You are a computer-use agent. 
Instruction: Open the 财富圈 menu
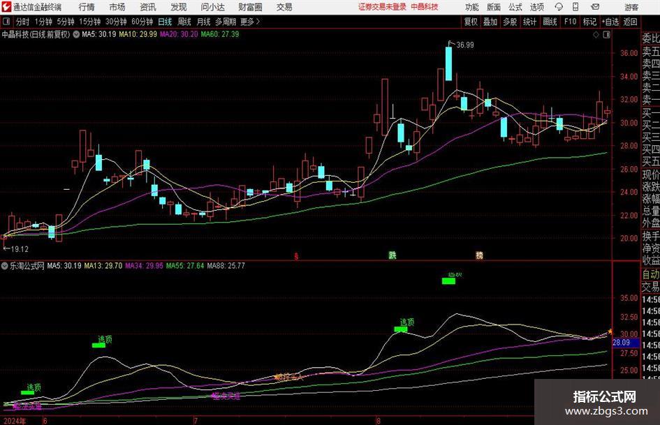click(250, 7)
